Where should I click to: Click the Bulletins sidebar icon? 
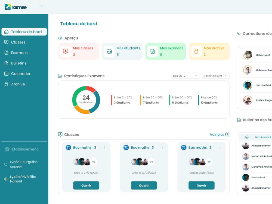pos(6,63)
